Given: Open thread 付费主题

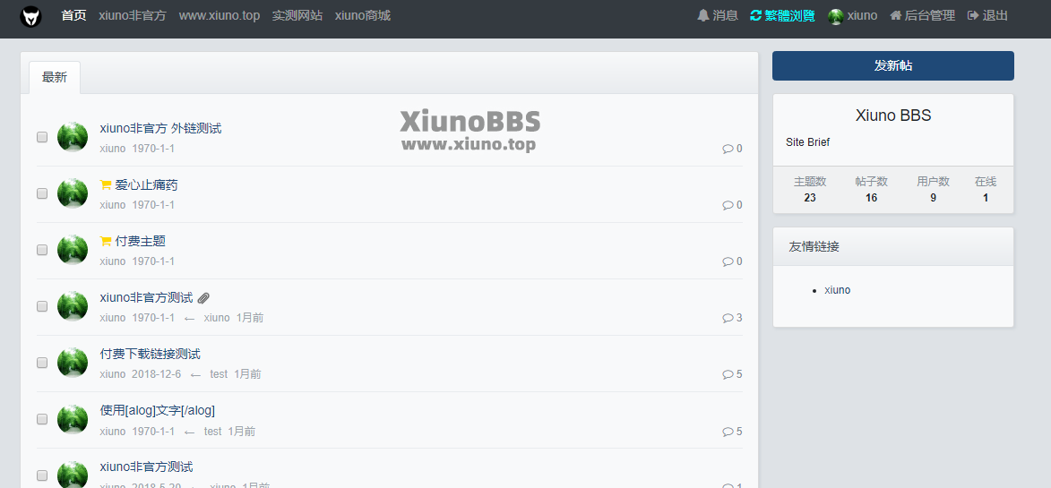Looking at the screenshot, I should point(140,241).
